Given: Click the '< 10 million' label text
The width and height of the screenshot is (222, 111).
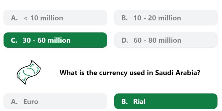Looking at the screenshot, I should [x=44, y=18].
